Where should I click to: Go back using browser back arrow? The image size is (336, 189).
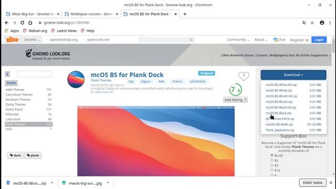click(x=7, y=23)
